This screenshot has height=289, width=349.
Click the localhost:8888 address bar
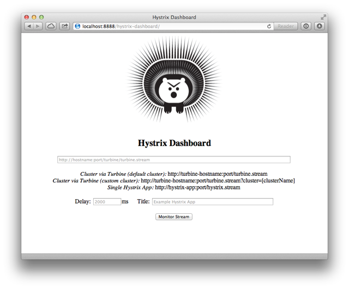(x=173, y=26)
